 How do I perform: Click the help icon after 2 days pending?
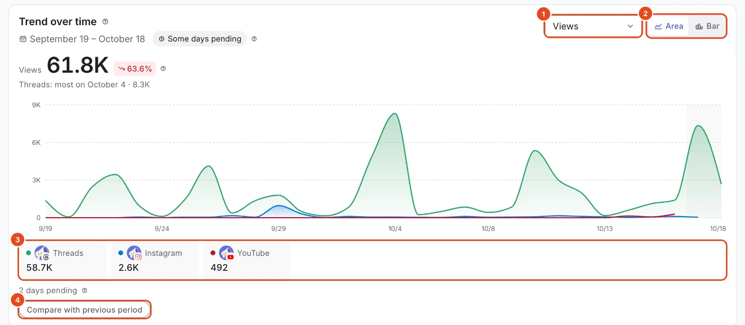(85, 290)
